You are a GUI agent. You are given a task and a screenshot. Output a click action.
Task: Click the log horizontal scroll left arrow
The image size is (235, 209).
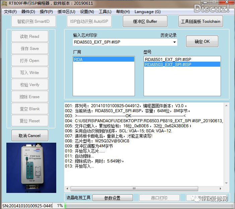tap(67, 189)
